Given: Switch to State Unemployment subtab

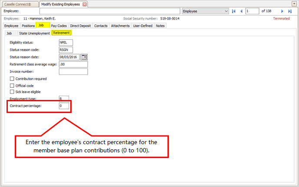Looking at the screenshot, I should [x=34, y=33].
